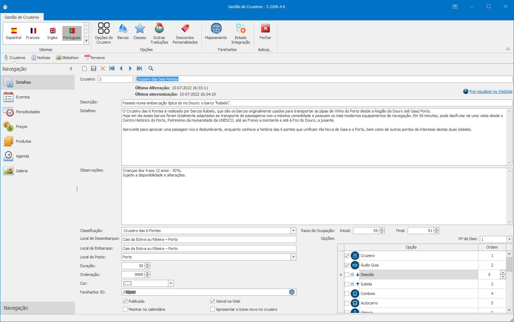Open the Fareharbor Mapeamento tool

click(x=216, y=32)
